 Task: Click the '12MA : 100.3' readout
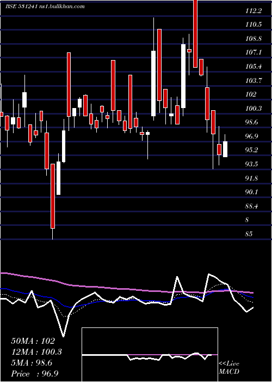36,352
